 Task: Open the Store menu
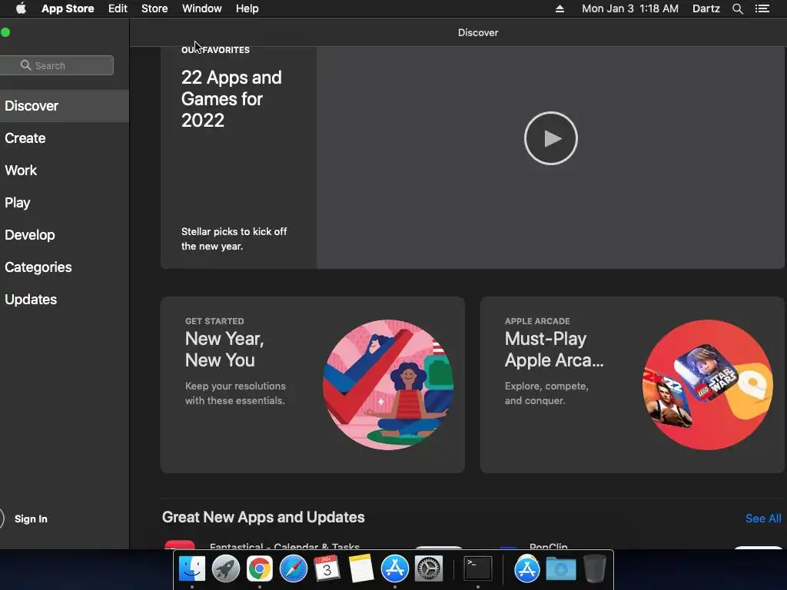click(154, 8)
